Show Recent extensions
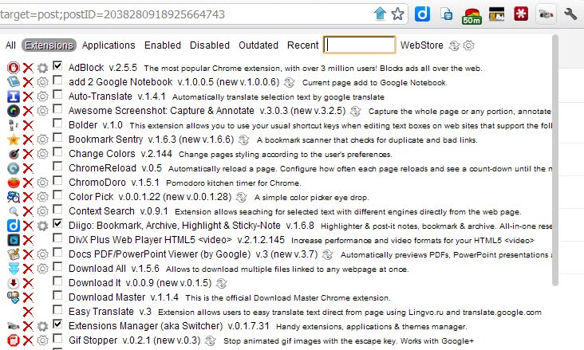The image size is (584, 350). click(x=302, y=45)
